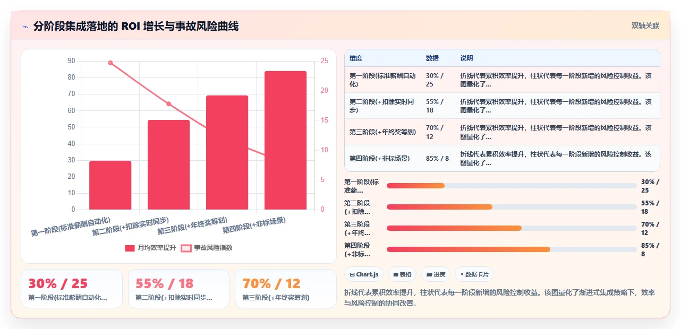Screen dimensions: 681x329
Task: Click the 30% / 25 stat card
Action: [72, 289]
